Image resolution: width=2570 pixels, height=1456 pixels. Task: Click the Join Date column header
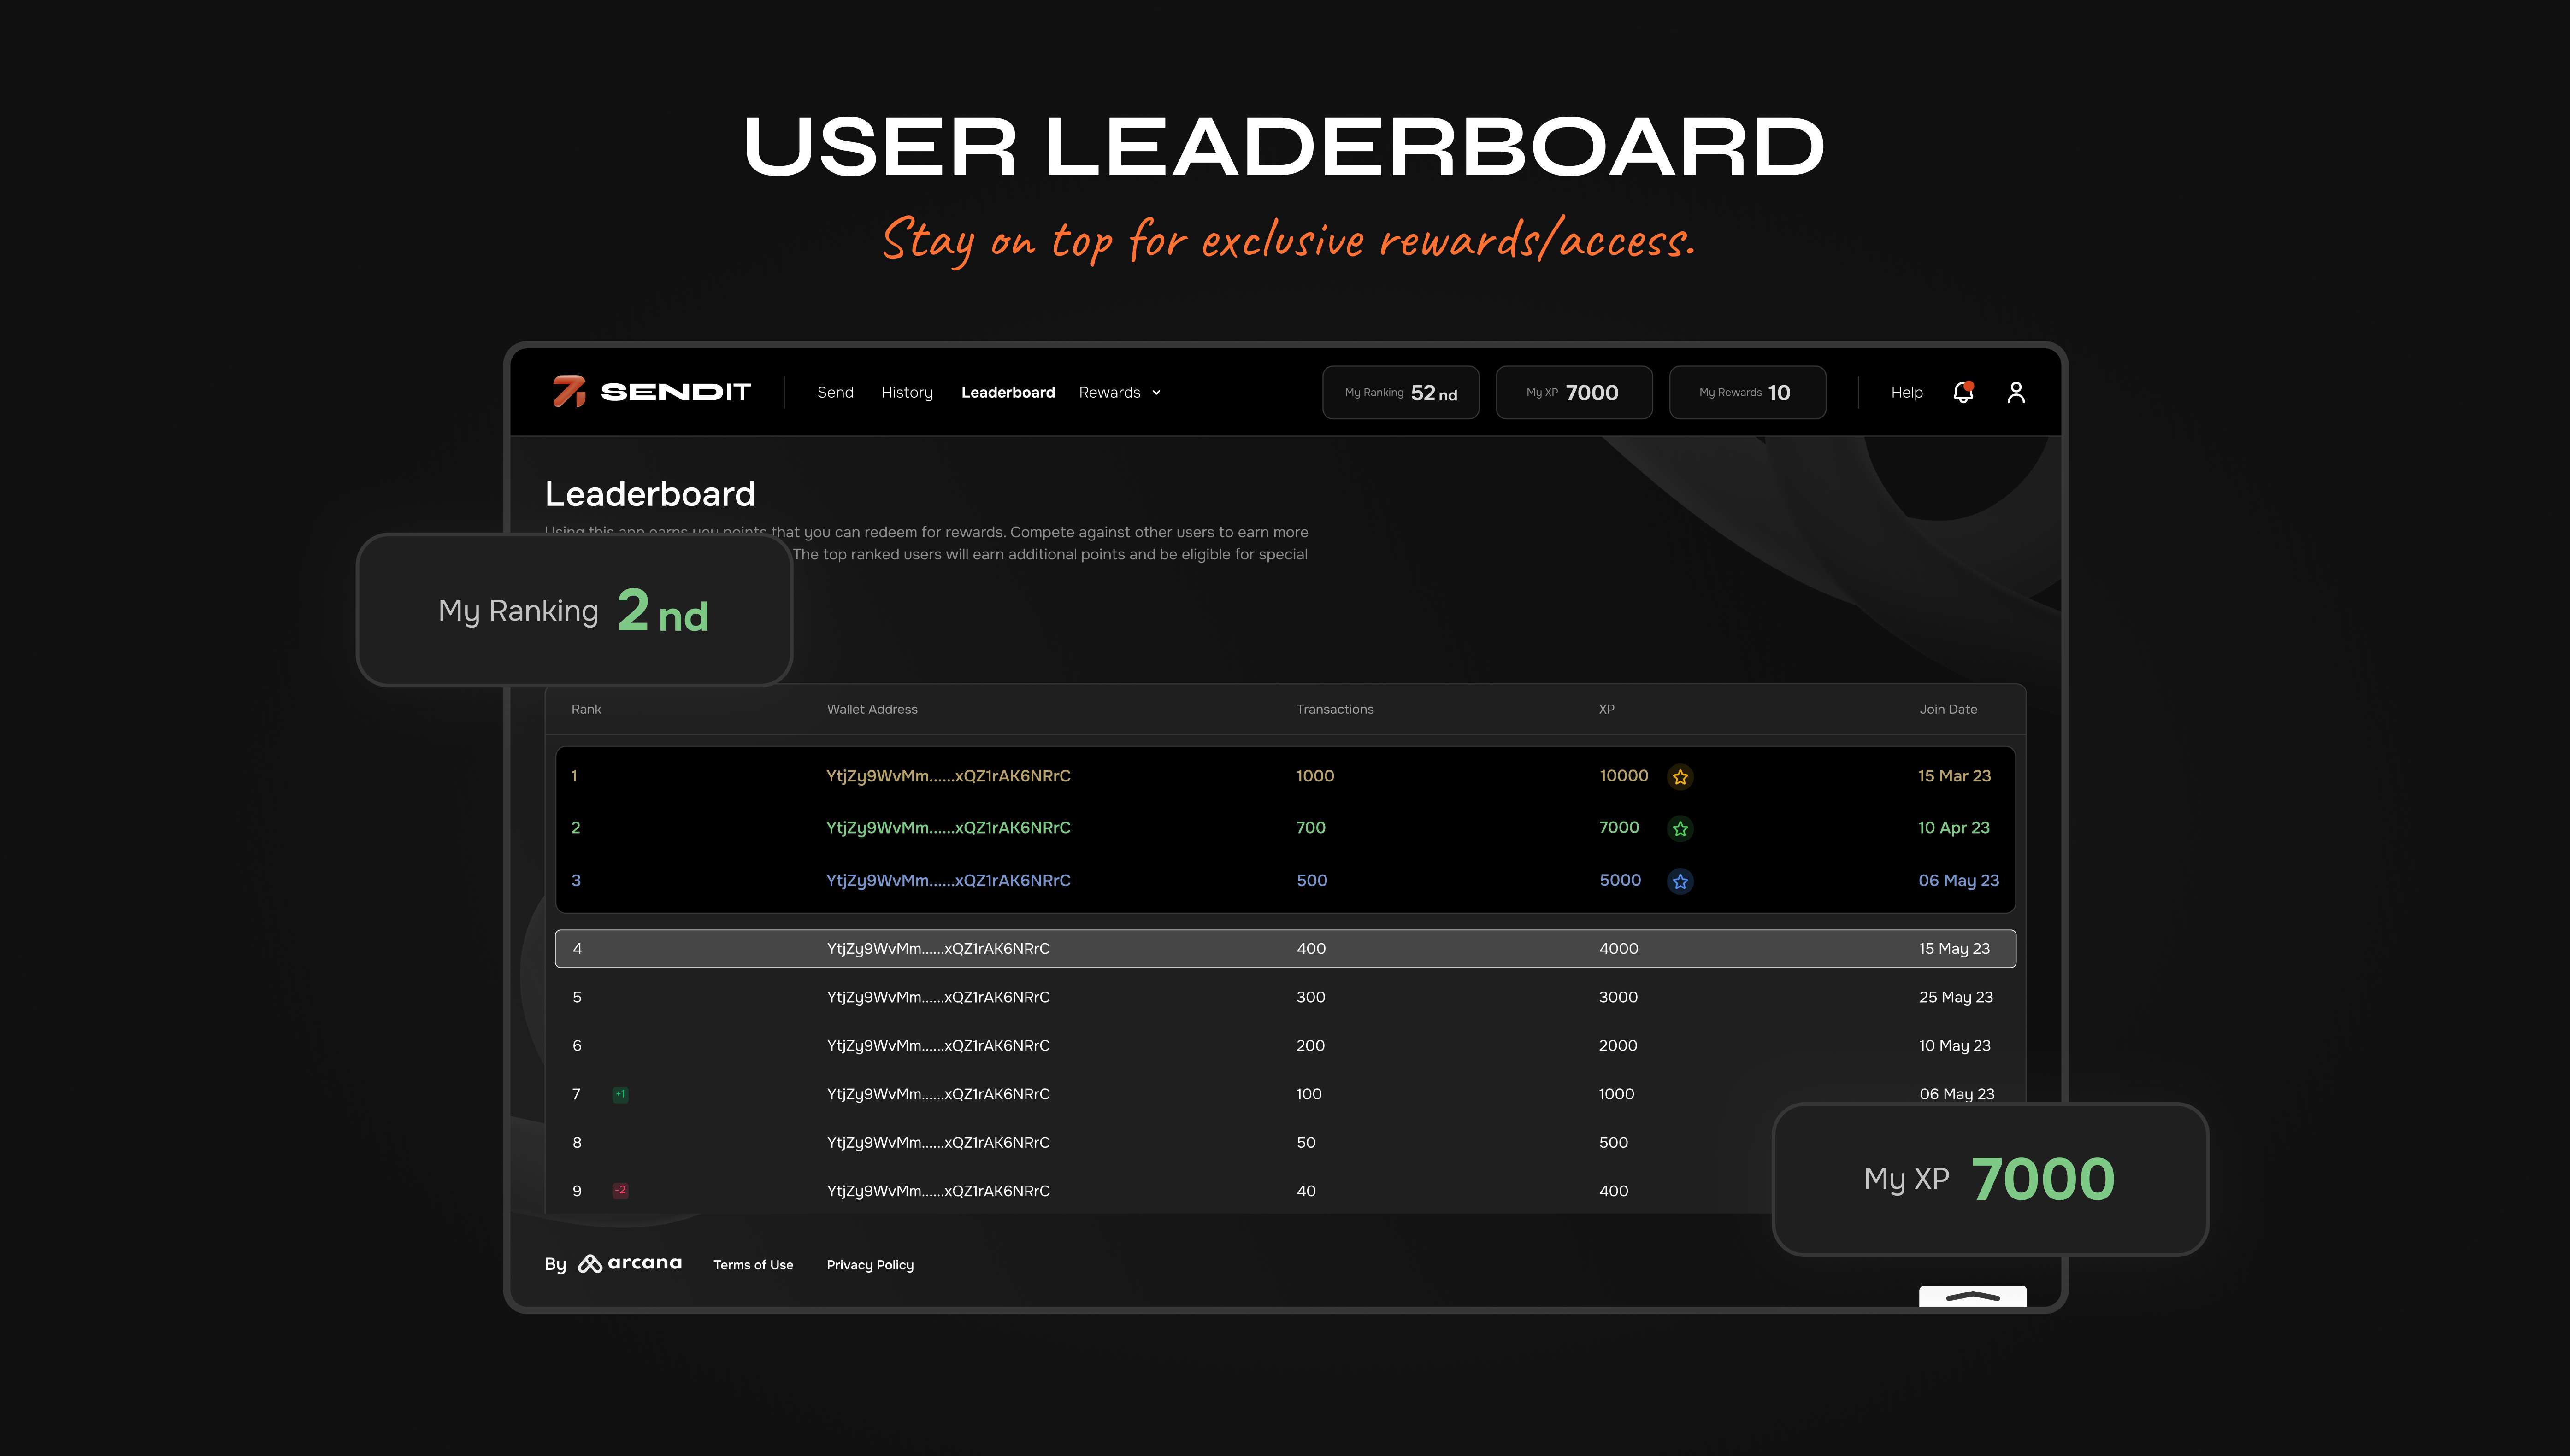(1948, 709)
